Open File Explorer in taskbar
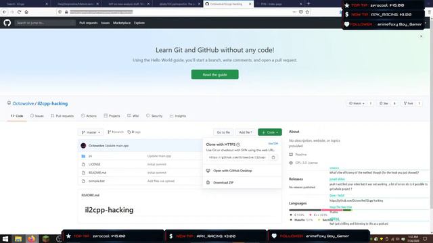This screenshot has height=243, width=433. point(18,238)
